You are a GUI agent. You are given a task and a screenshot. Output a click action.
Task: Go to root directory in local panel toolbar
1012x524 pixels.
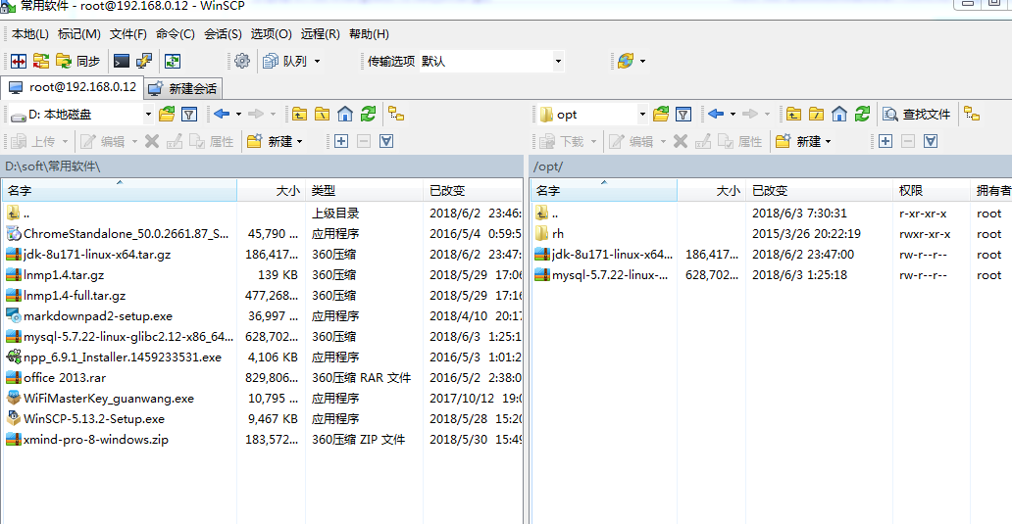(322, 114)
